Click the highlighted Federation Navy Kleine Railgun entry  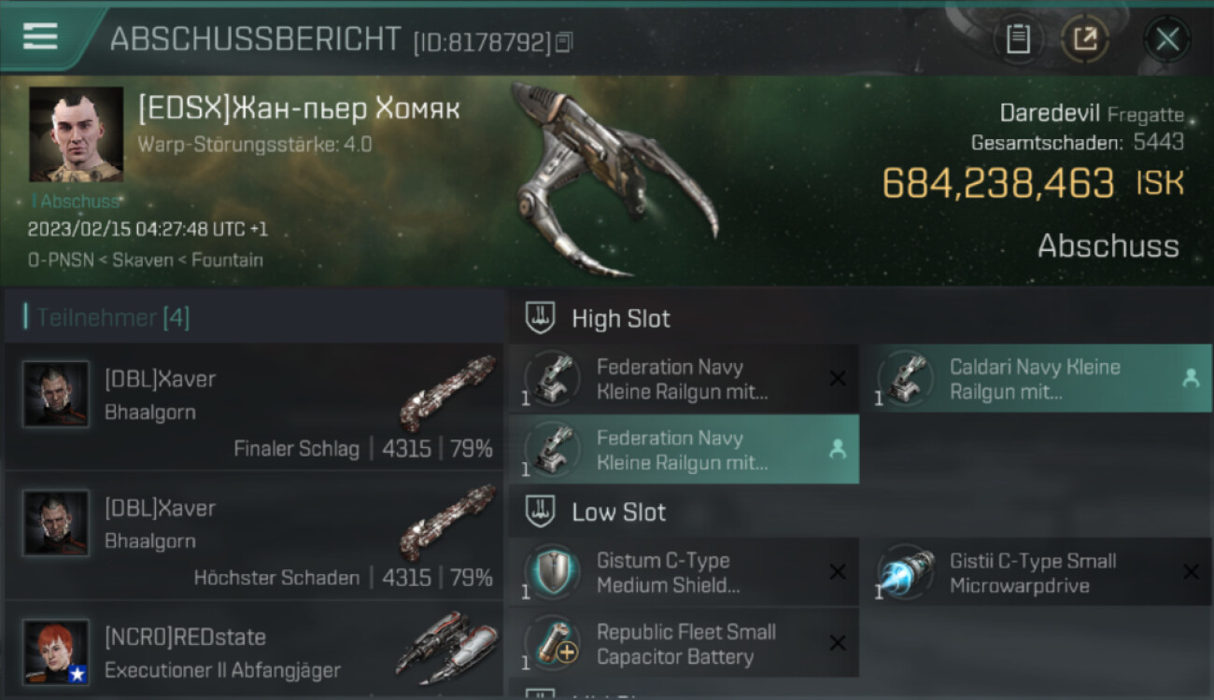tap(684, 449)
